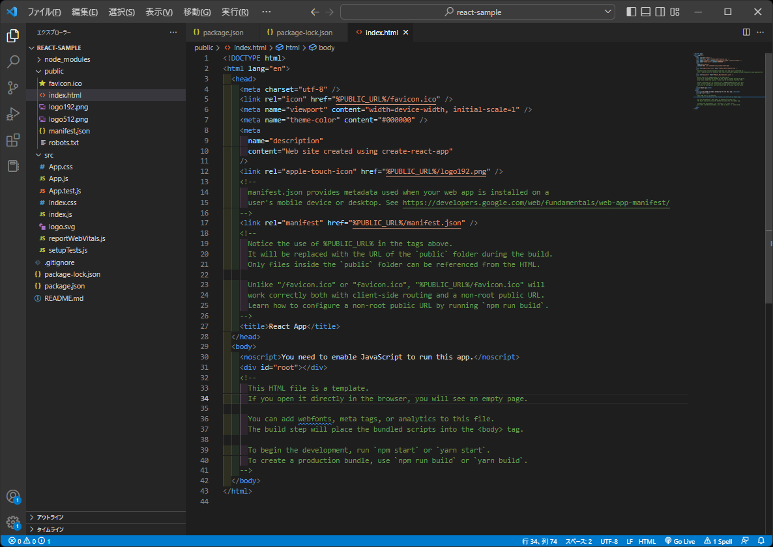Open the Accounts icon in activity bar
This screenshot has height=547, width=773.
coord(13,496)
